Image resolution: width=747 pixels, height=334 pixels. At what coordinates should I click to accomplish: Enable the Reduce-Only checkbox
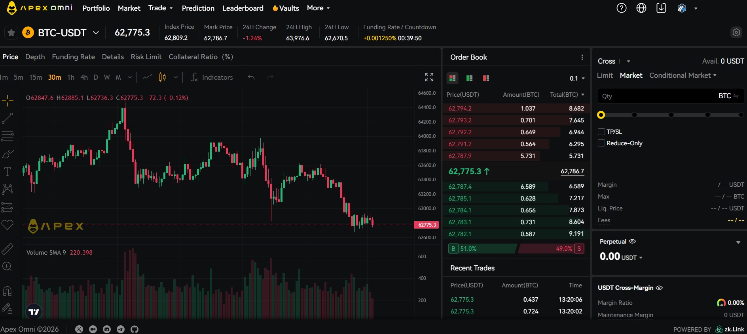(601, 143)
